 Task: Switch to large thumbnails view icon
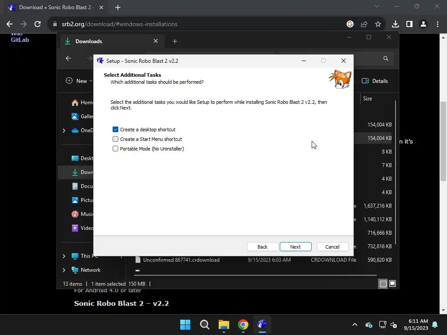click(392, 284)
